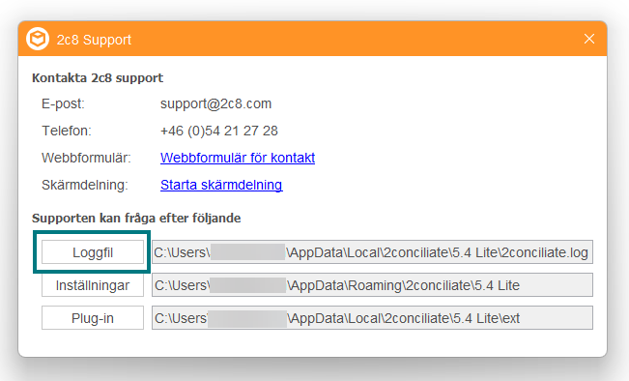This screenshot has height=381, width=629.
Task: Click the Supporten kan fråga efter följande heading
Action: click(136, 218)
